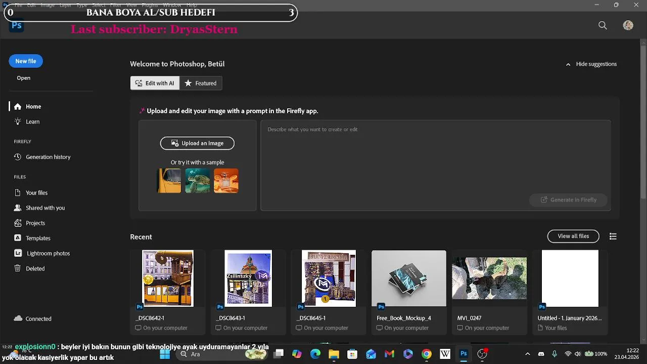
Task: Open Gmail from the taskbar
Action: pyautogui.click(x=389, y=354)
